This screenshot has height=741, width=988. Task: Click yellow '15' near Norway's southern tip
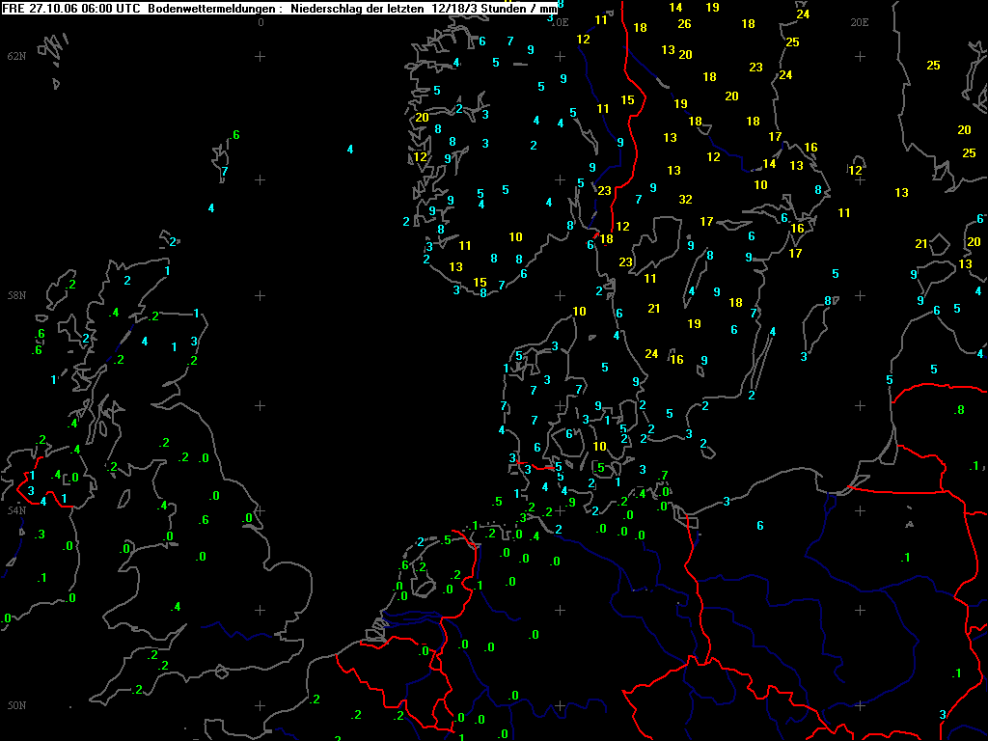click(x=480, y=283)
